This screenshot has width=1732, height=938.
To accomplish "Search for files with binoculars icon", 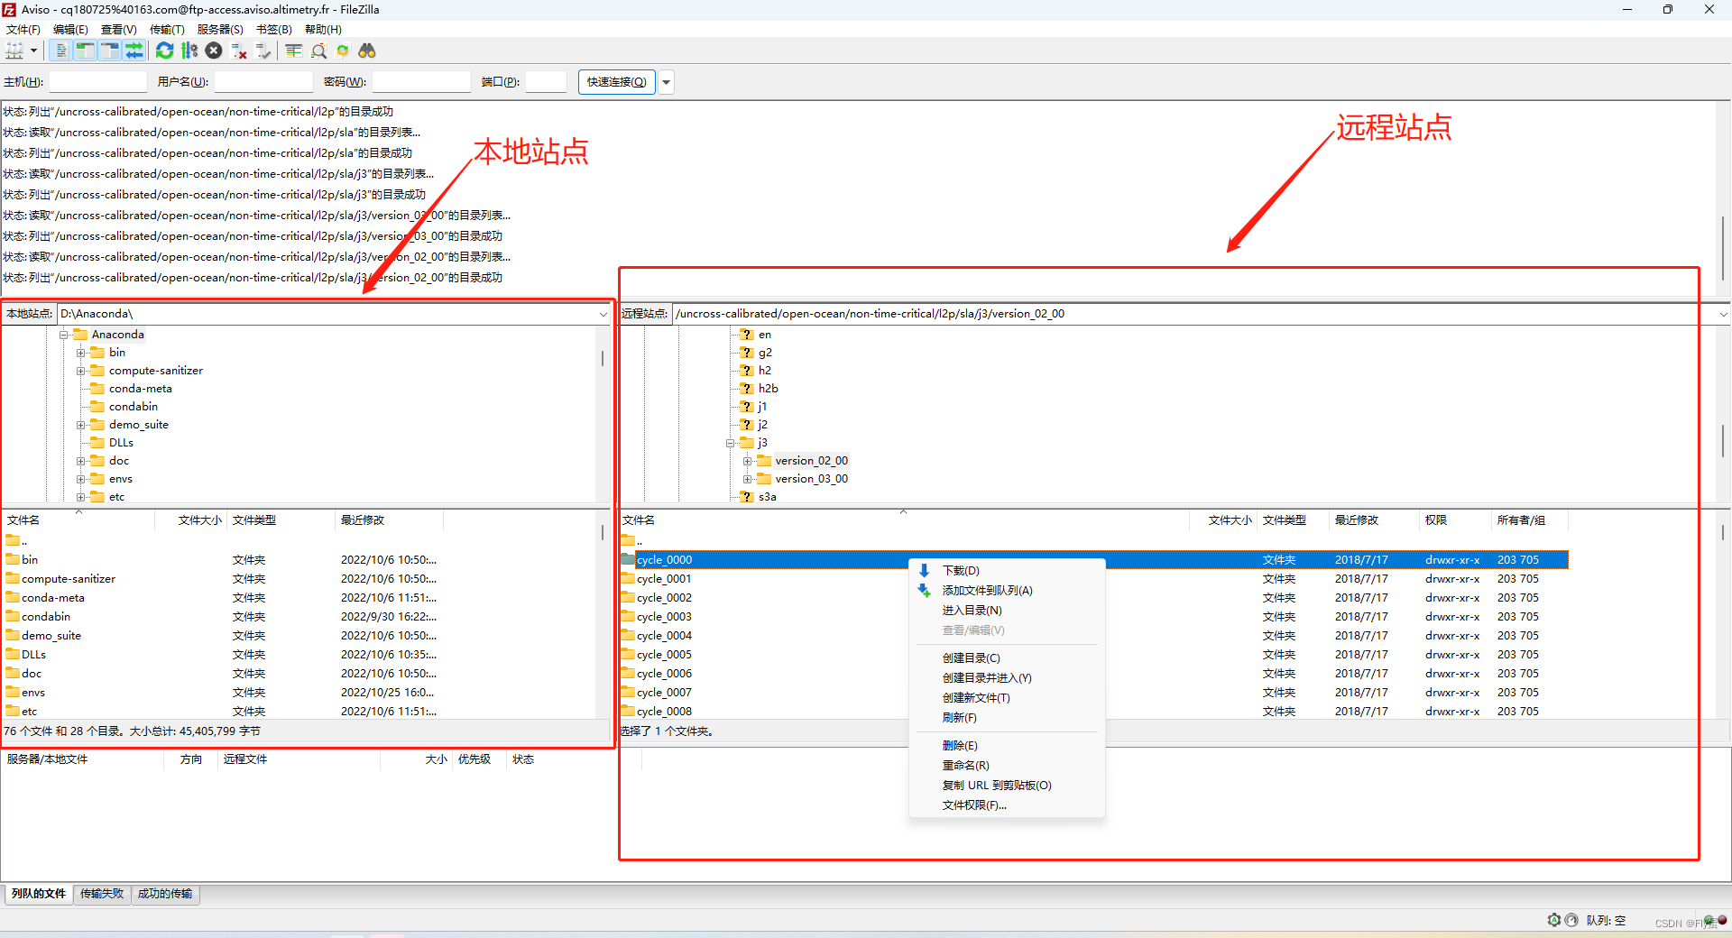I will tap(367, 51).
